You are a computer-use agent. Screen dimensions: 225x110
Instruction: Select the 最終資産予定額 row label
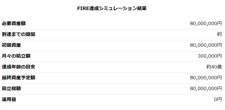coord(18,78)
